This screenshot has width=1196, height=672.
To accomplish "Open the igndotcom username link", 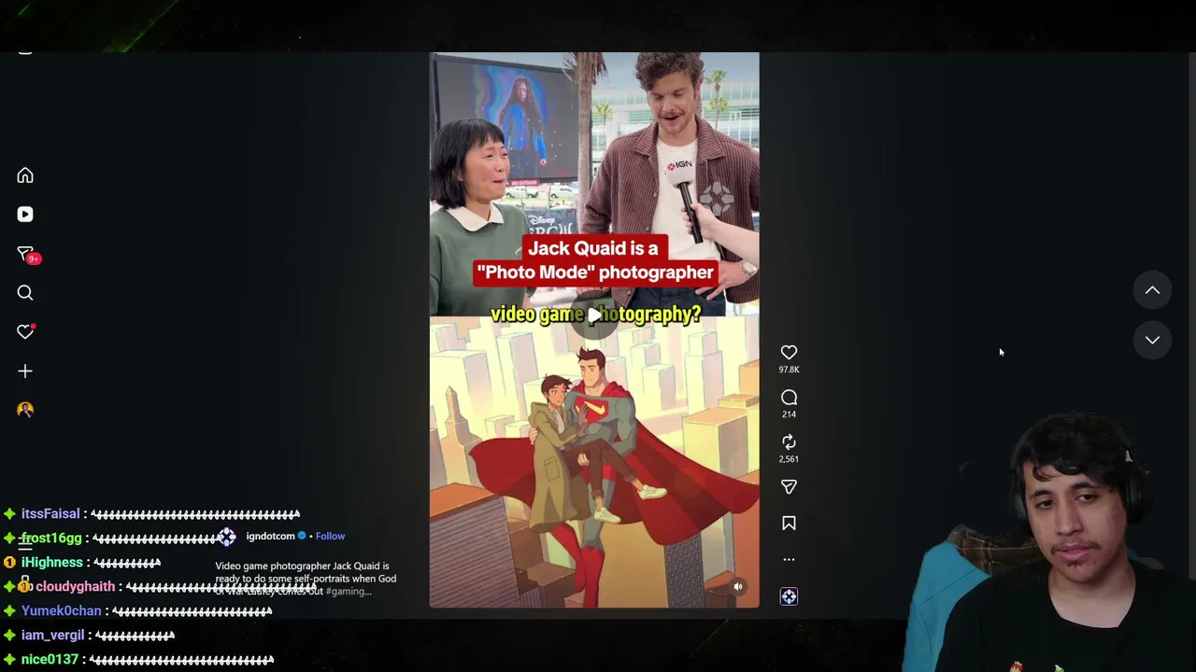I will point(270,536).
